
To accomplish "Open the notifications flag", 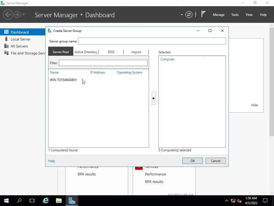I will point(203,14).
